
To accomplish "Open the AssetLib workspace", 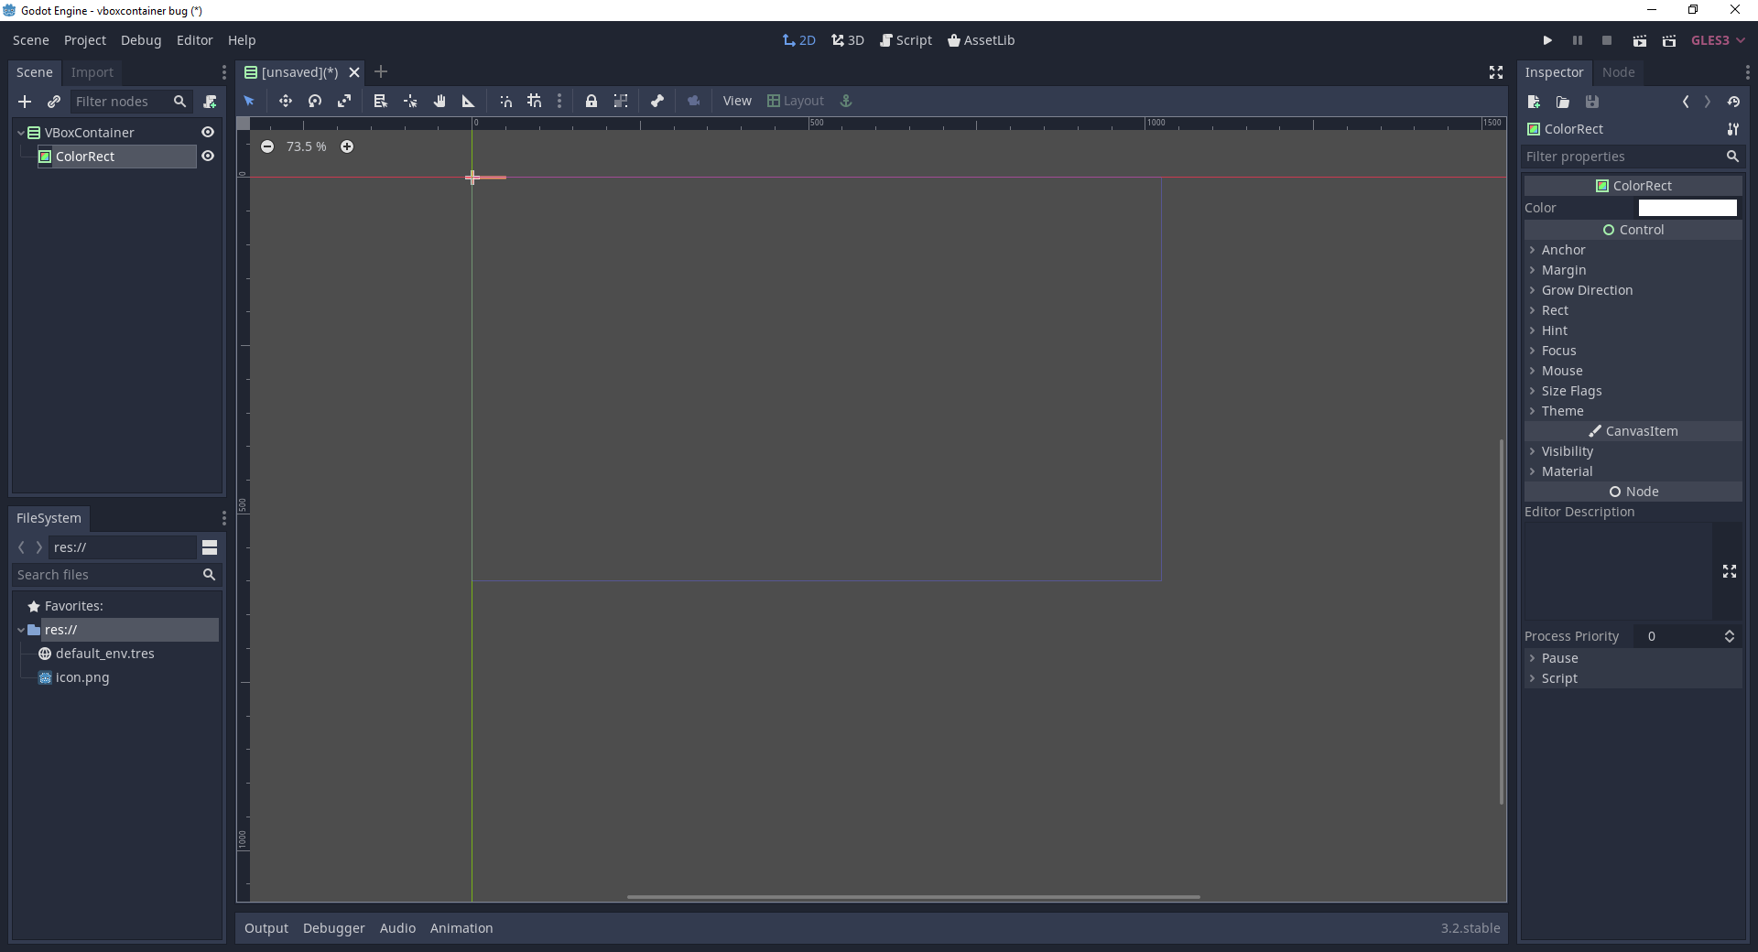I will [x=982, y=40].
